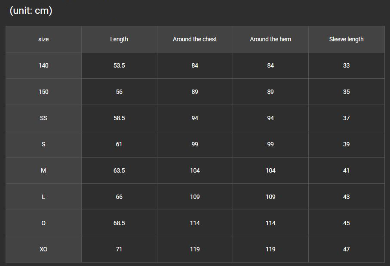Click the length 71 cell
This screenshot has width=390, height=266.
[119, 249]
